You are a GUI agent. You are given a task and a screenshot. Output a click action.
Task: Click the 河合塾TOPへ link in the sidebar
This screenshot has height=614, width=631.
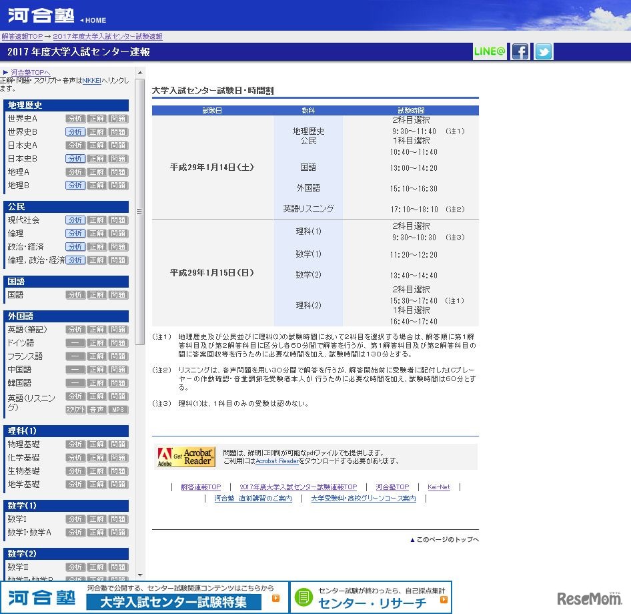click(30, 72)
